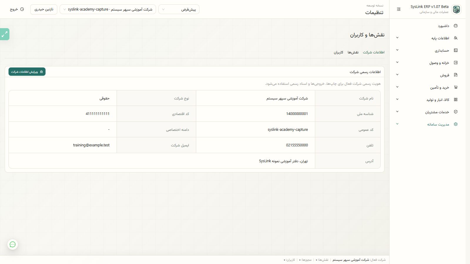Click the داشبورد gauge icon
This screenshot has height=264, width=470.
[x=456, y=26]
